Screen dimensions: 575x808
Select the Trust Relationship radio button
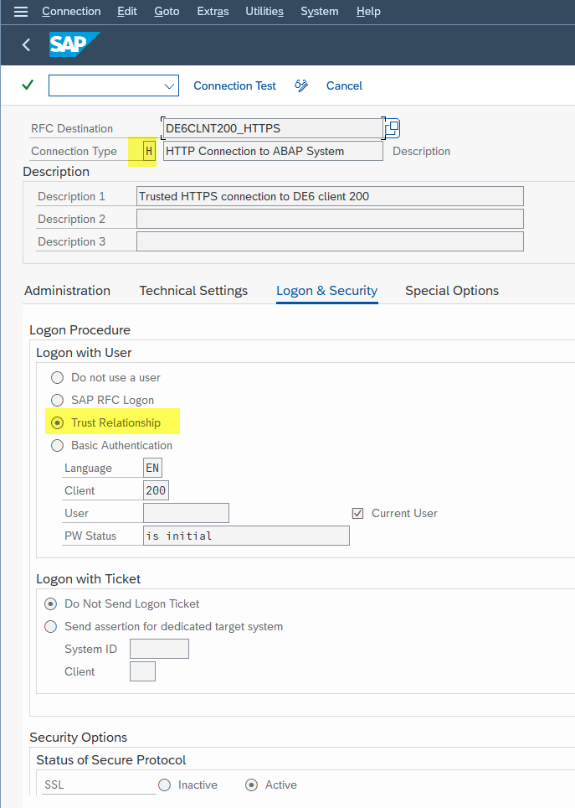click(x=57, y=423)
